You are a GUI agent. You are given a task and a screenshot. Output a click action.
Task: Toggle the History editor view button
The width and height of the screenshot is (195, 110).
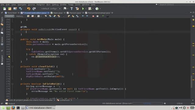tap(19, 16)
